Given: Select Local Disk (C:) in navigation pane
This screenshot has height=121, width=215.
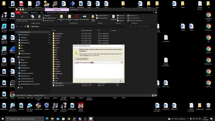Looking at the screenshot, I should coord(27,79).
